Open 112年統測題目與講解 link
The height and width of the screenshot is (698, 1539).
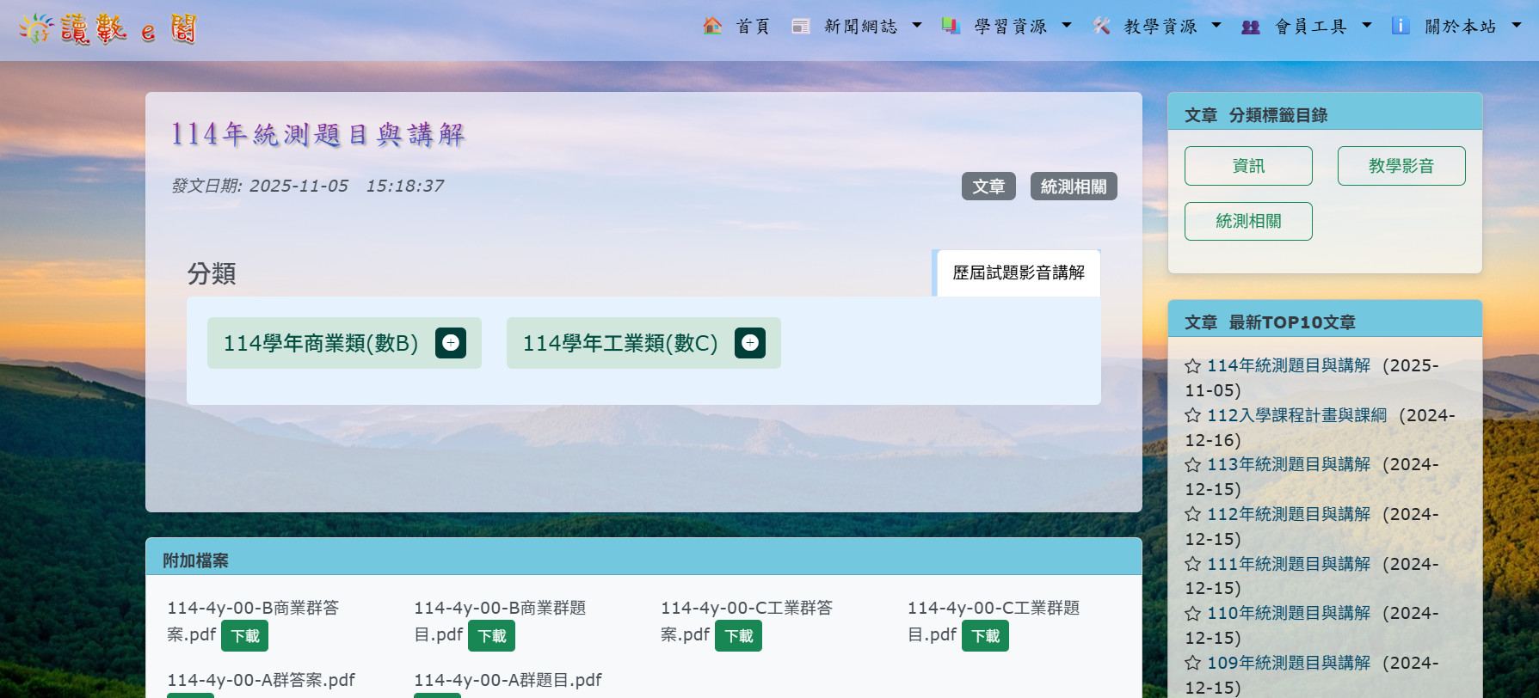tap(1289, 514)
